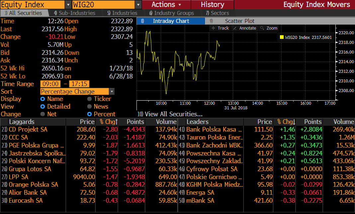
Task: Select CD Projekt SA in Laggards
Action: click(28, 130)
